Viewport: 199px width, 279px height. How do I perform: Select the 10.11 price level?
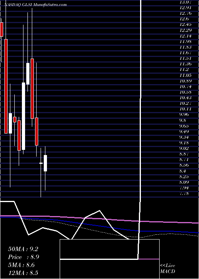coord(185,109)
